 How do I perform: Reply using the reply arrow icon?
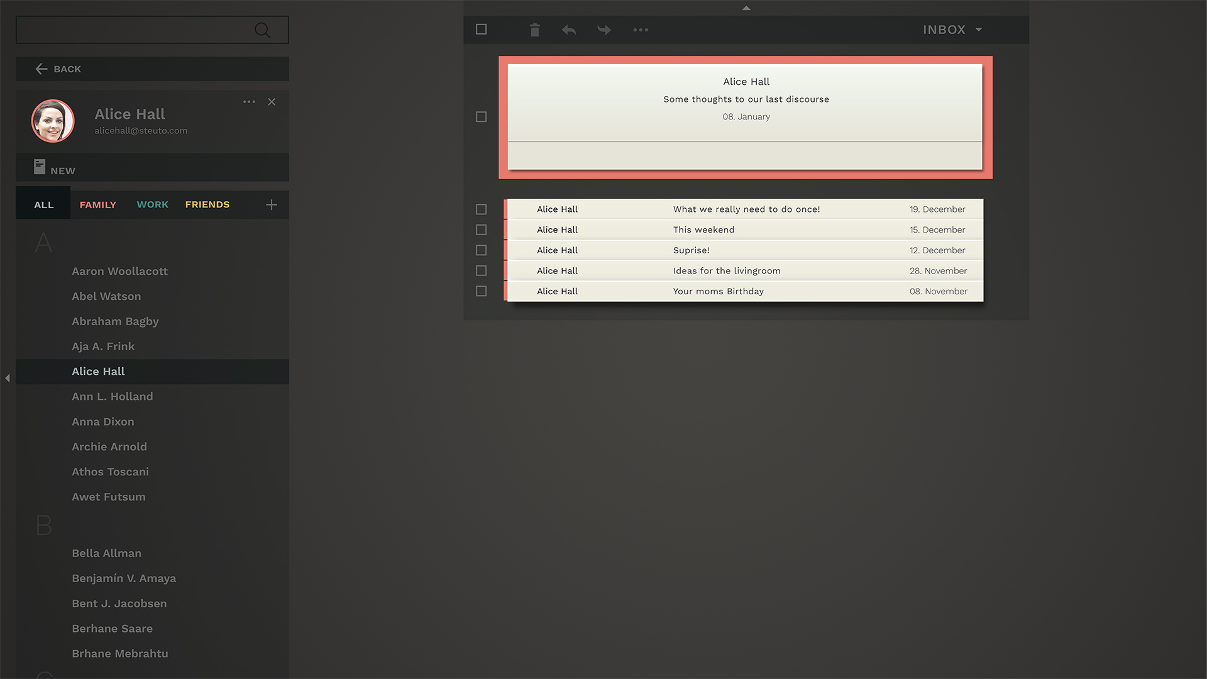point(568,30)
